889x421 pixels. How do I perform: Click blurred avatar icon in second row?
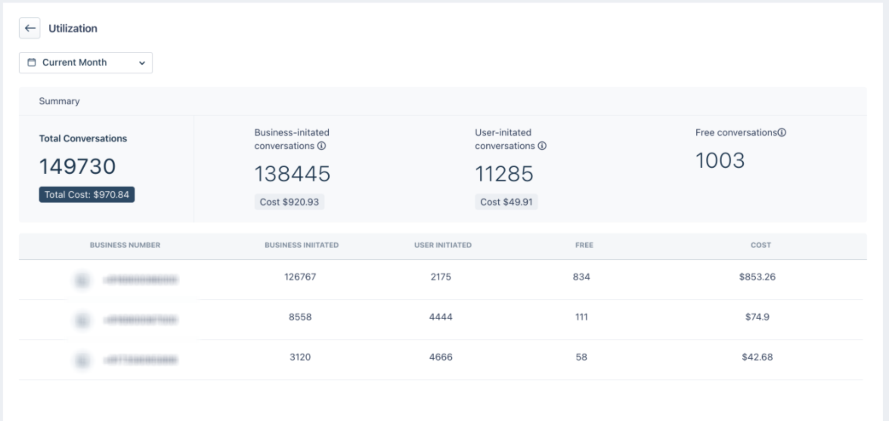pos(82,320)
